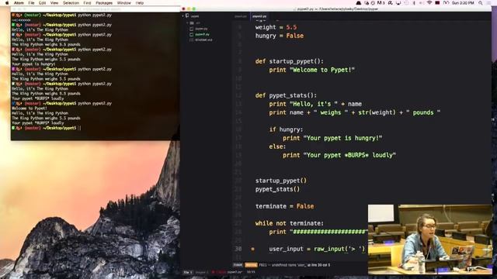The height and width of the screenshot is (279, 497).
Task: Click the folder icon in the tree view
Action: tap(192, 22)
